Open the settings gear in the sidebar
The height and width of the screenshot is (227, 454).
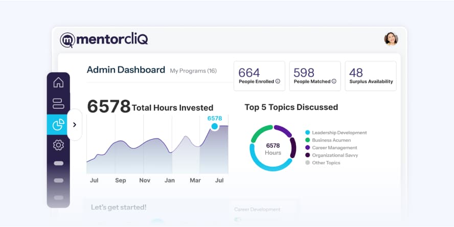coord(58,145)
